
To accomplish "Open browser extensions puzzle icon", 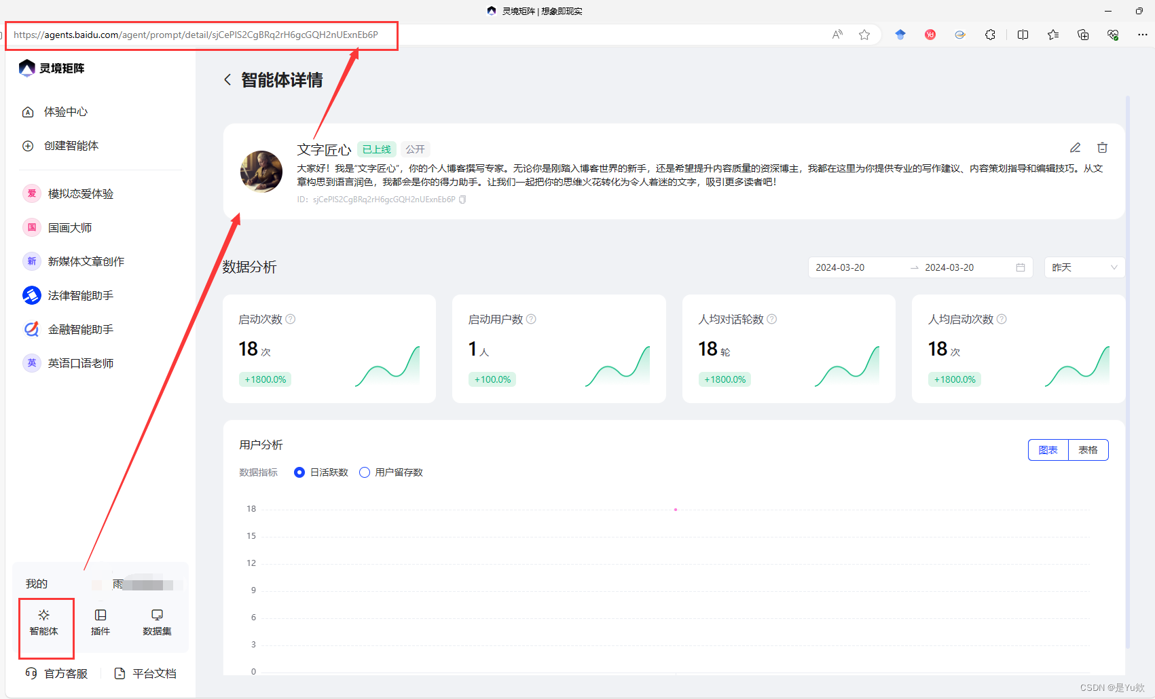I will click(x=990, y=35).
